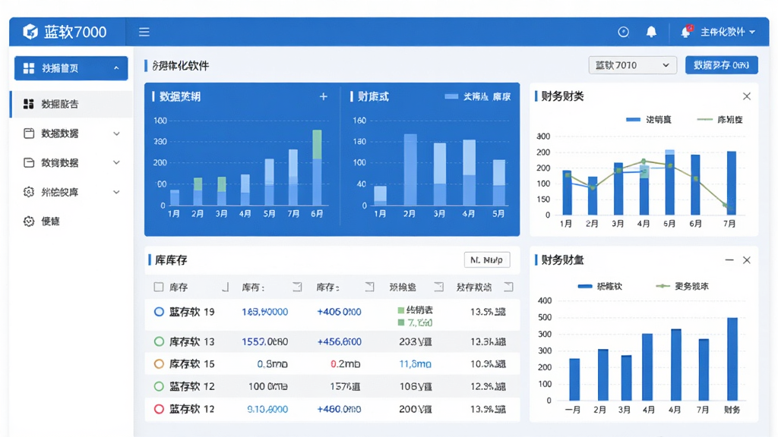Click the 库存软 13 row name
The width and height of the screenshot is (778, 437).
click(192, 341)
